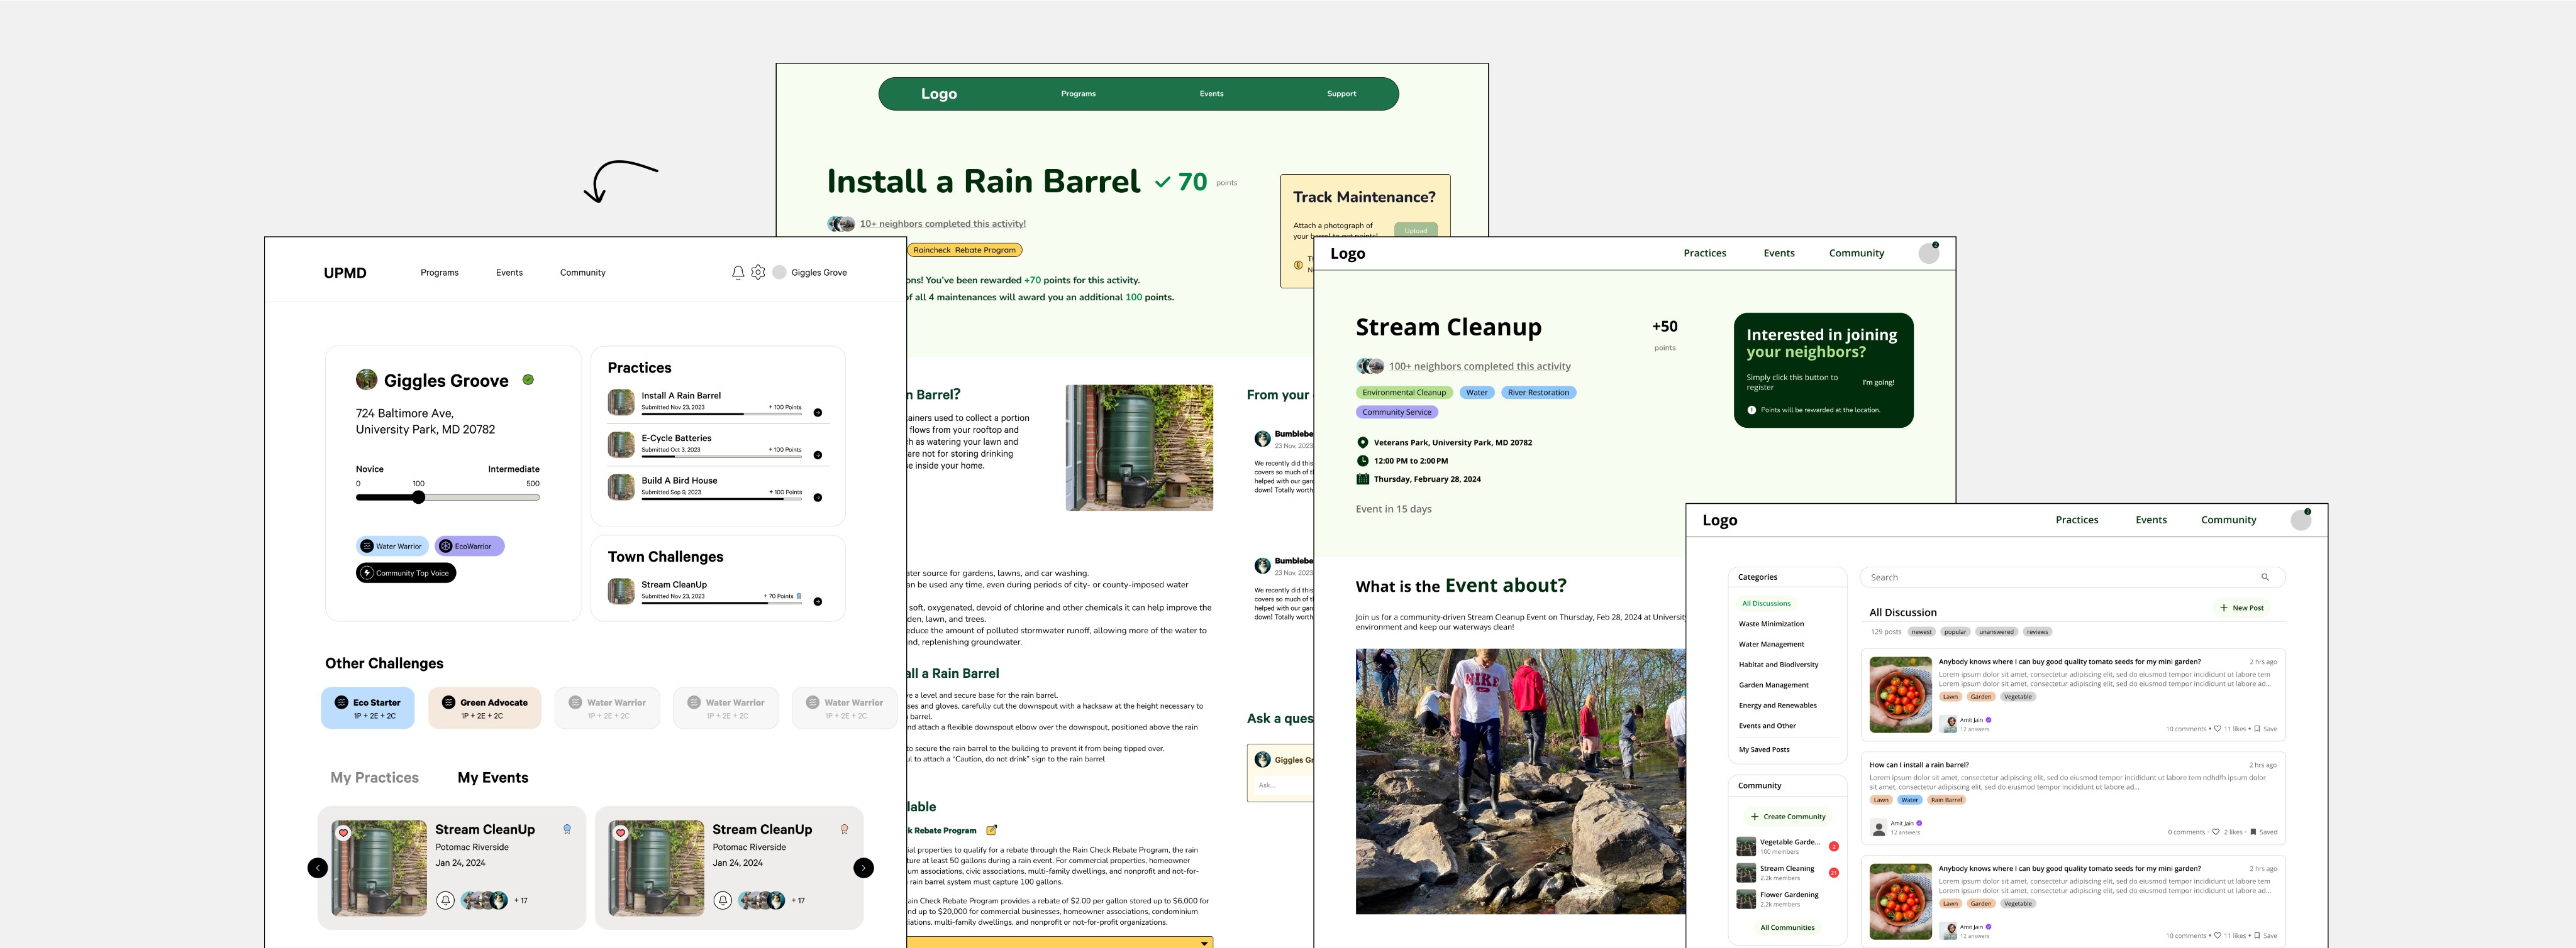Image resolution: width=2576 pixels, height=948 pixels.
Task: Open the settings gear in UPMD header
Action: [x=758, y=273]
